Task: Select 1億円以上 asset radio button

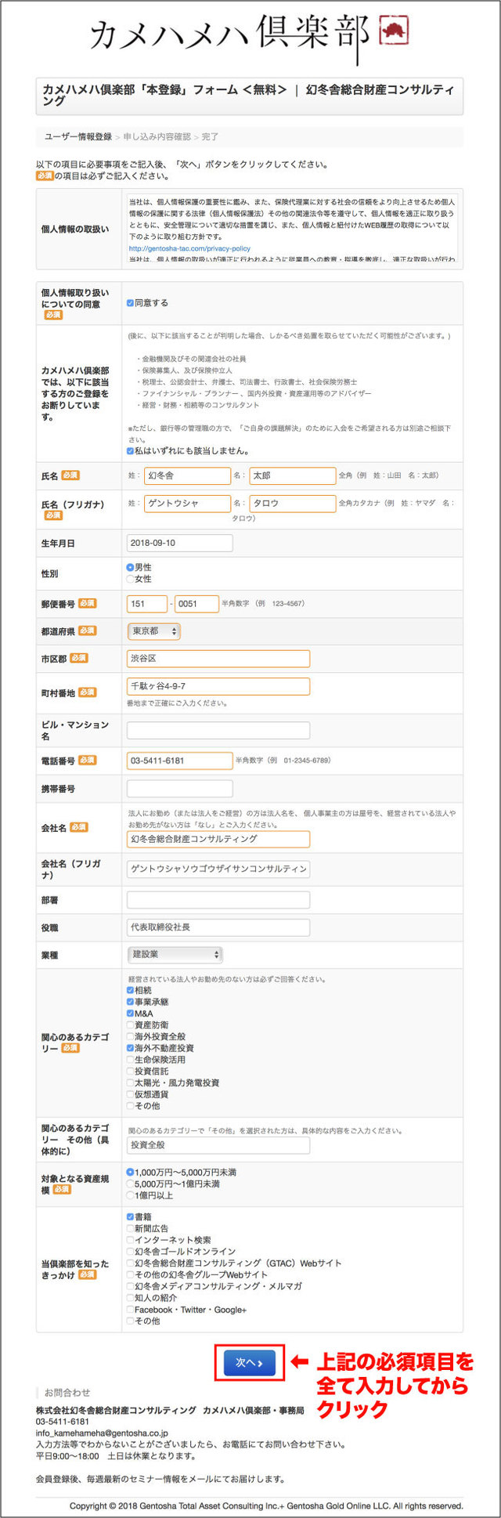Action: point(130,1195)
